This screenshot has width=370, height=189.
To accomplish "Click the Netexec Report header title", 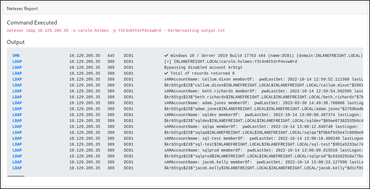I will tap(22, 9).
